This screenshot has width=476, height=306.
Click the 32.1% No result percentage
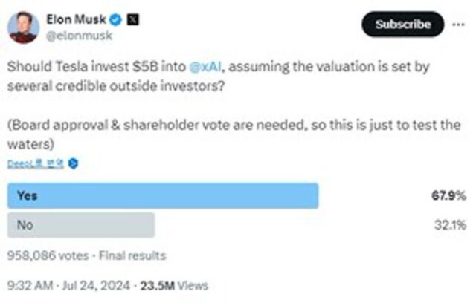[452, 224]
